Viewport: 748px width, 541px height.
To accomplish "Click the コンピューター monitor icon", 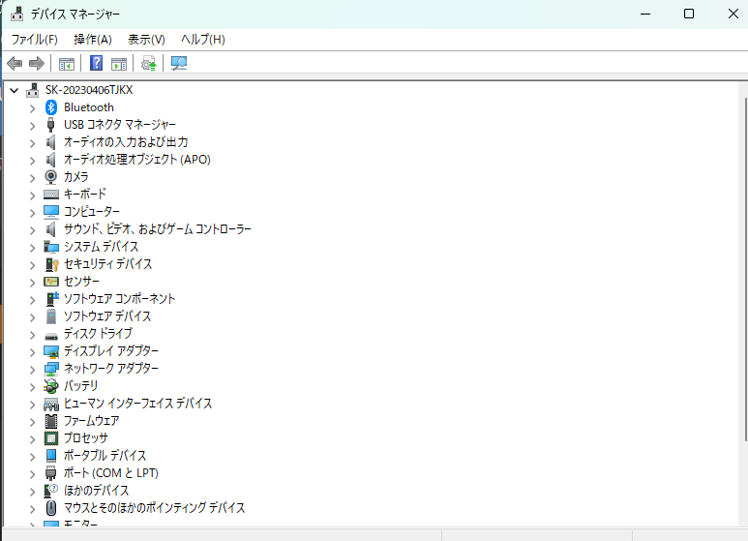I will pos(51,211).
